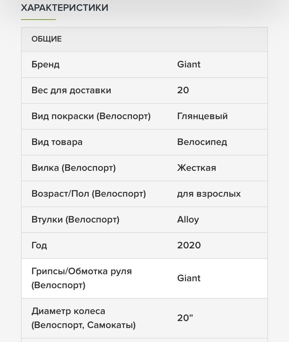Click the Втулки (Велоспорт) label
Image resolution: width=289 pixels, height=342 pixels.
click(x=75, y=219)
